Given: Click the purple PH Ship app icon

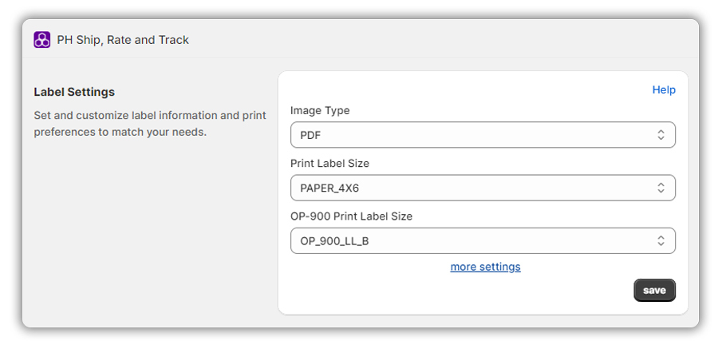Looking at the screenshot, I should click(x=41, y=40).
